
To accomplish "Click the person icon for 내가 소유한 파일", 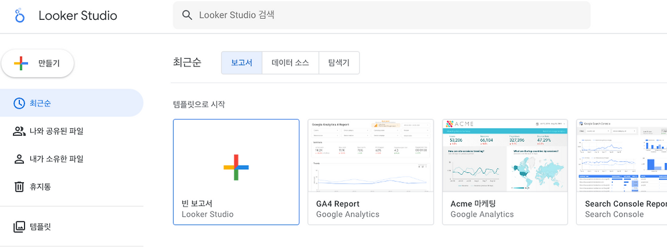I will tap(19, 159).
